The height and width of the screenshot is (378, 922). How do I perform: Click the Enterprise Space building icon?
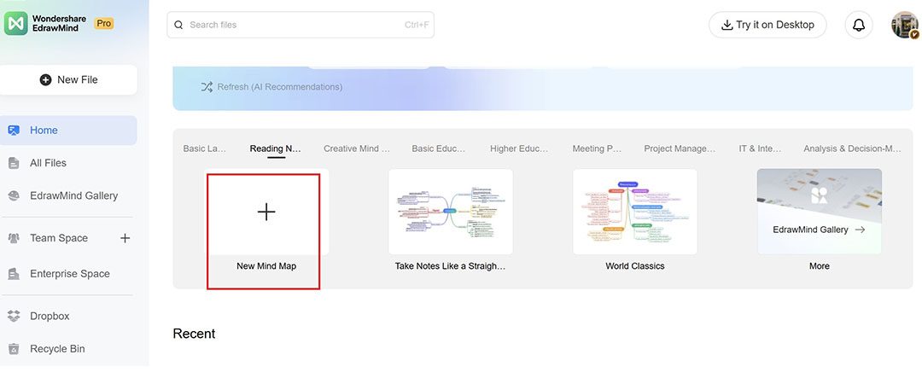click(15, 274)
